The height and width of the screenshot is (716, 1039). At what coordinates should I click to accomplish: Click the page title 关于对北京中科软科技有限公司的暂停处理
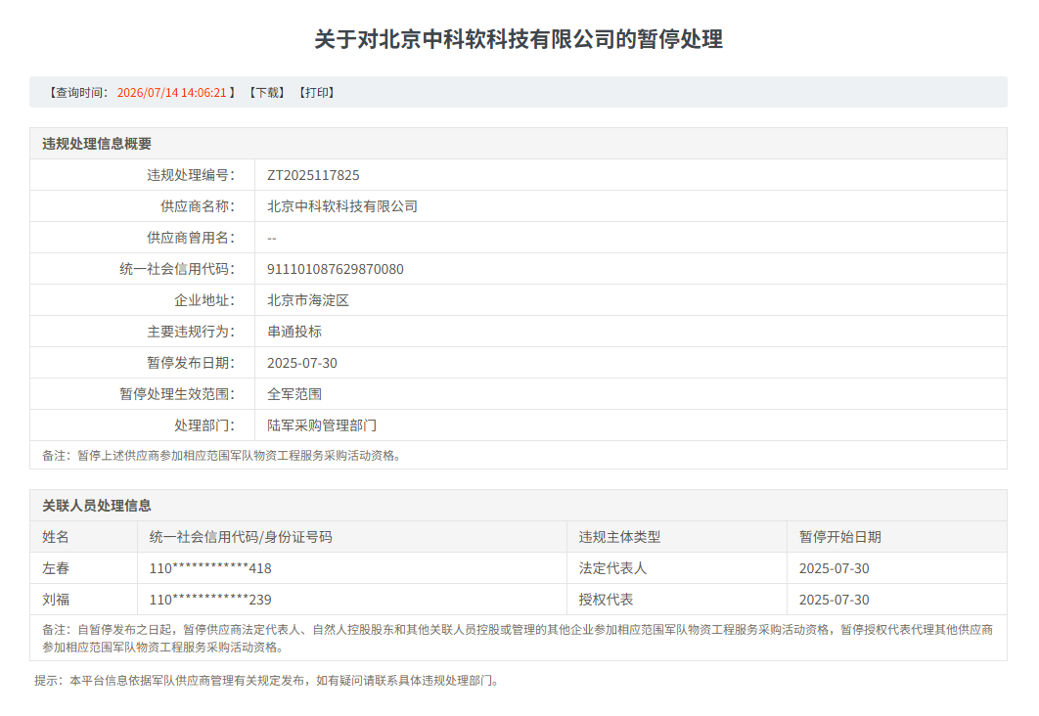pyautogui.click(x=519, y=39)
